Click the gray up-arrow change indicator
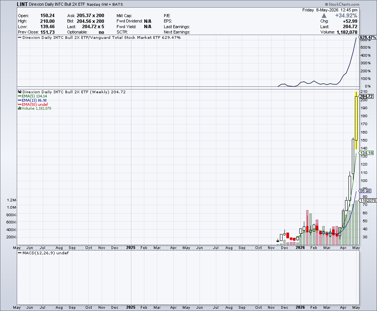This screenshot has height=311, width=377. pyautogui.click(x=324, y=16)
